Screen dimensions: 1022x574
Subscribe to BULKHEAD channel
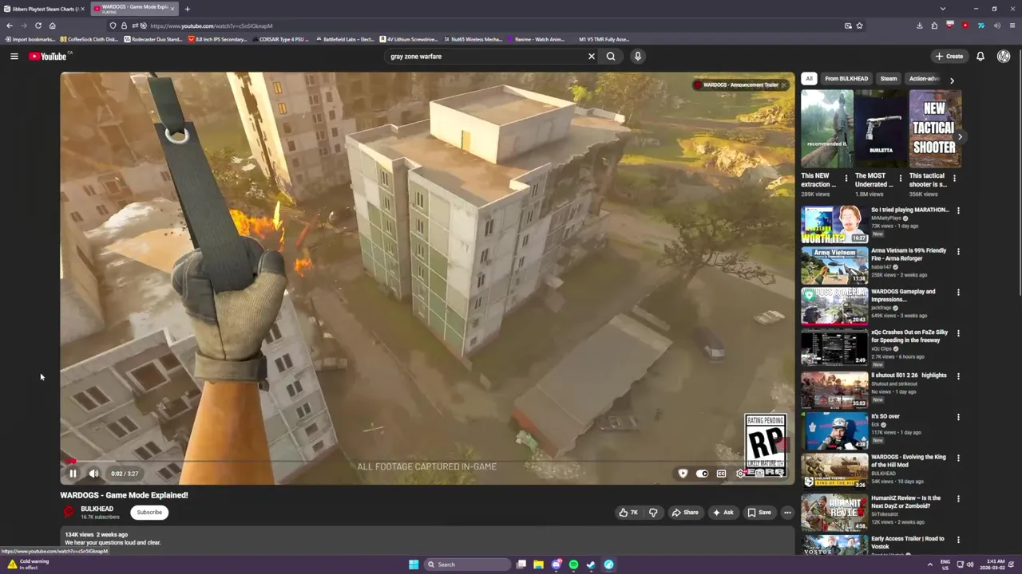point(149,513)
